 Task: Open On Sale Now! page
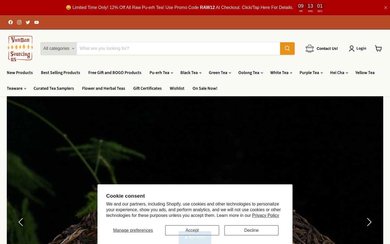pyautogui.click(x=205, y=88)
